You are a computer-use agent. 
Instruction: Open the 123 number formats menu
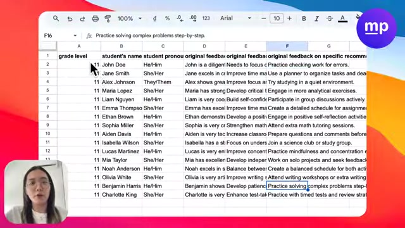click(206, 18)
